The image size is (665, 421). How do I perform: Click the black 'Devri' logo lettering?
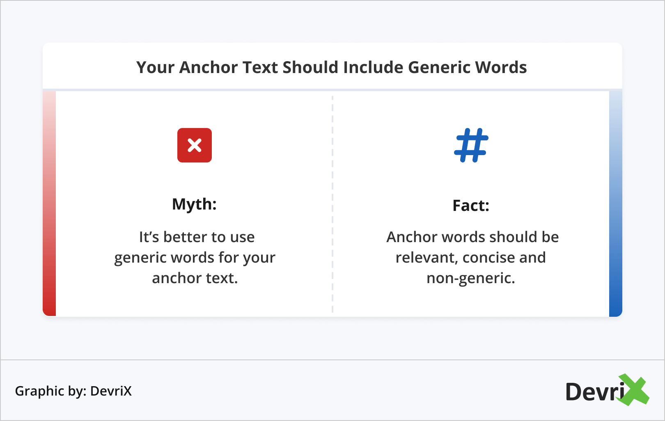click(594, 392)
